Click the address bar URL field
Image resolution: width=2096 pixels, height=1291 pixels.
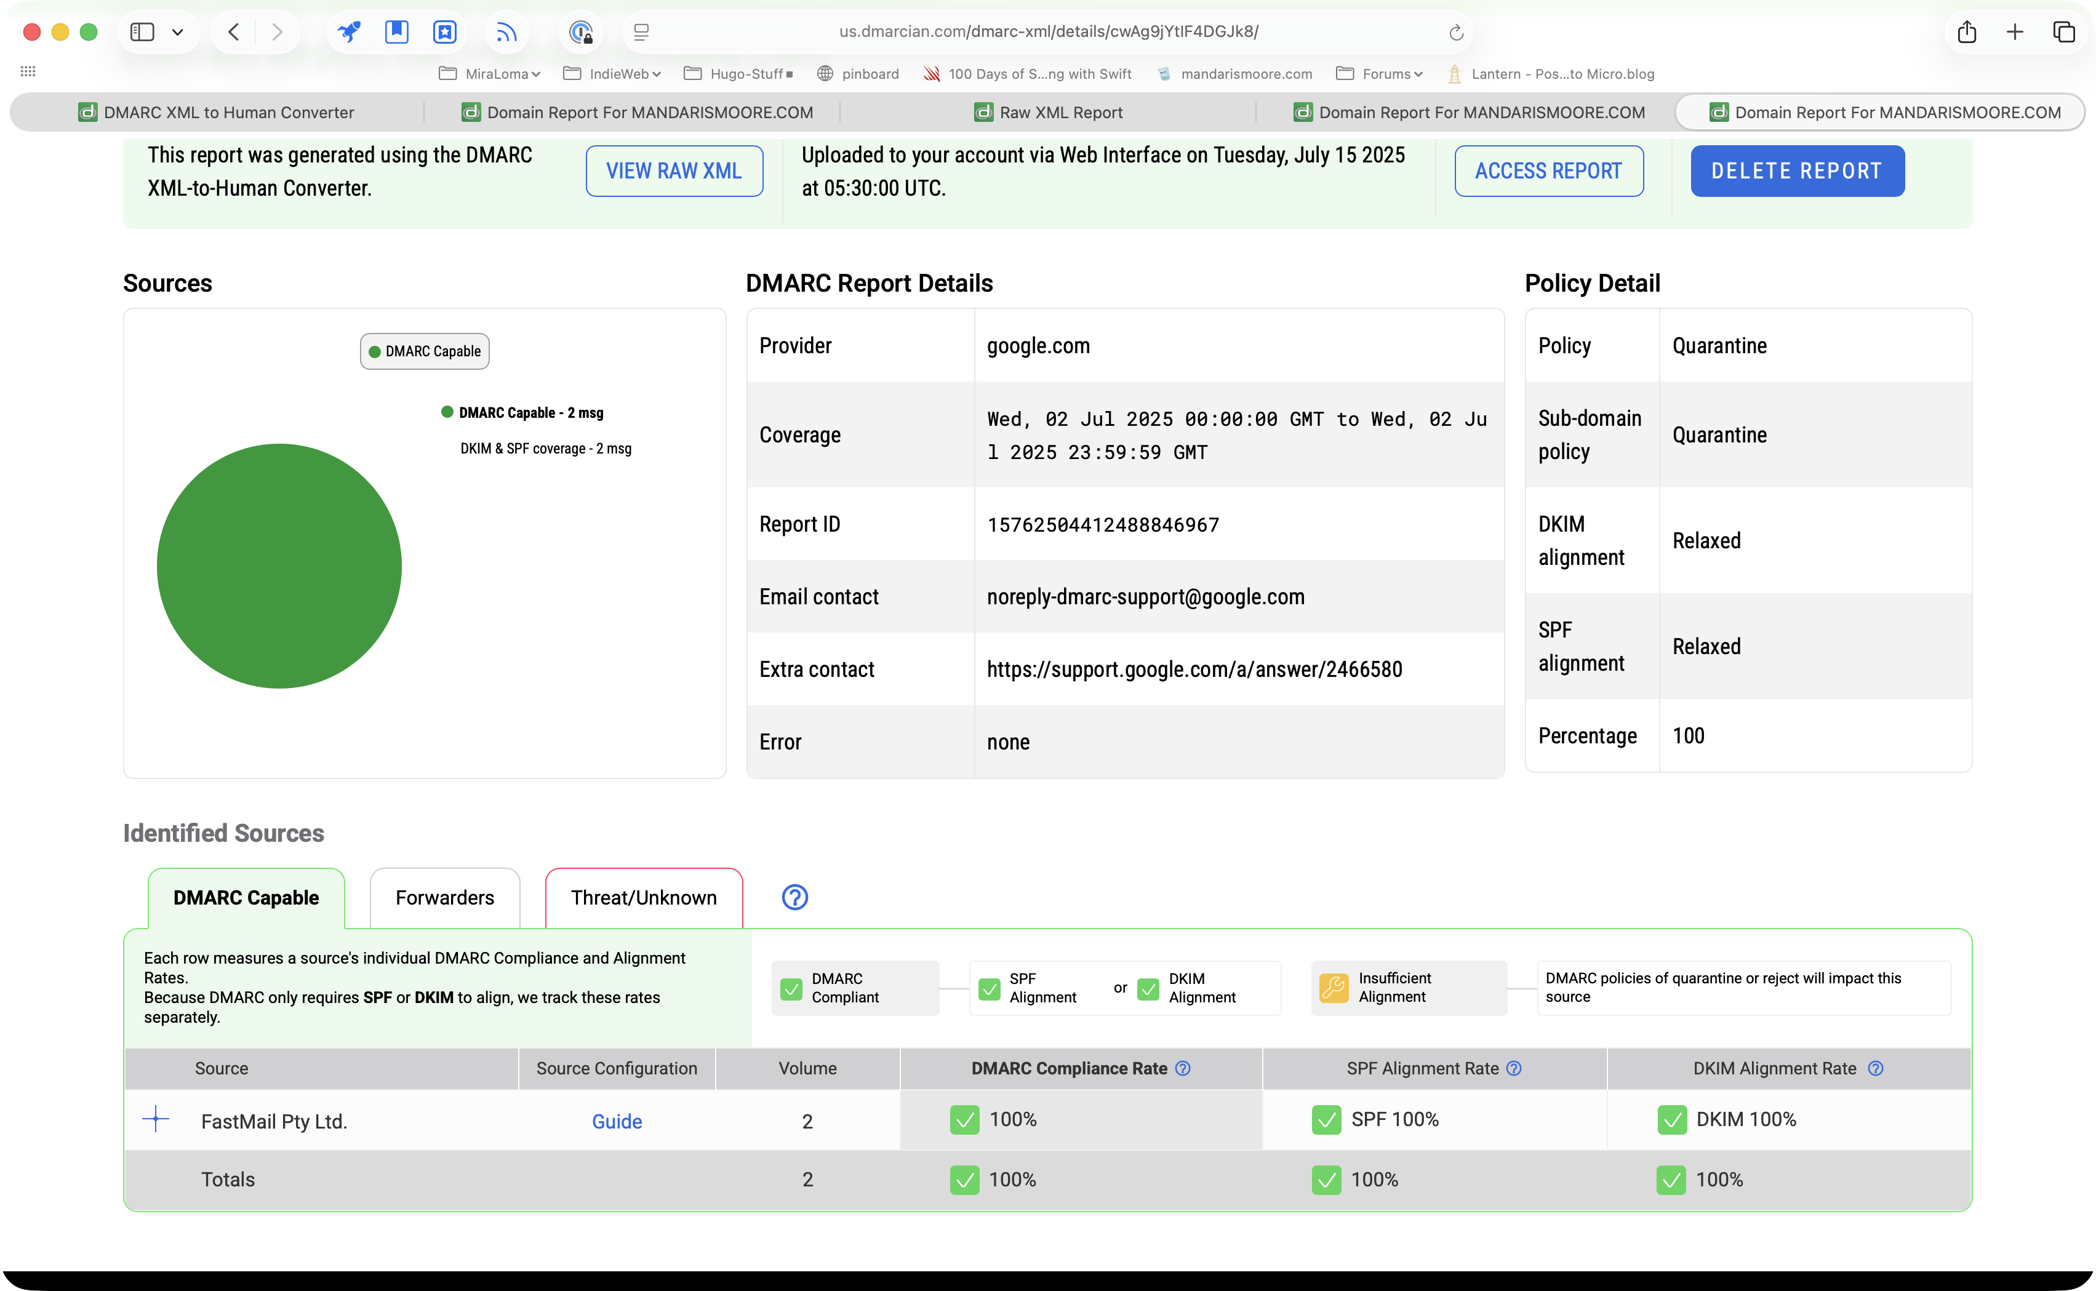pyautogui.click(x=1049, y=31)
